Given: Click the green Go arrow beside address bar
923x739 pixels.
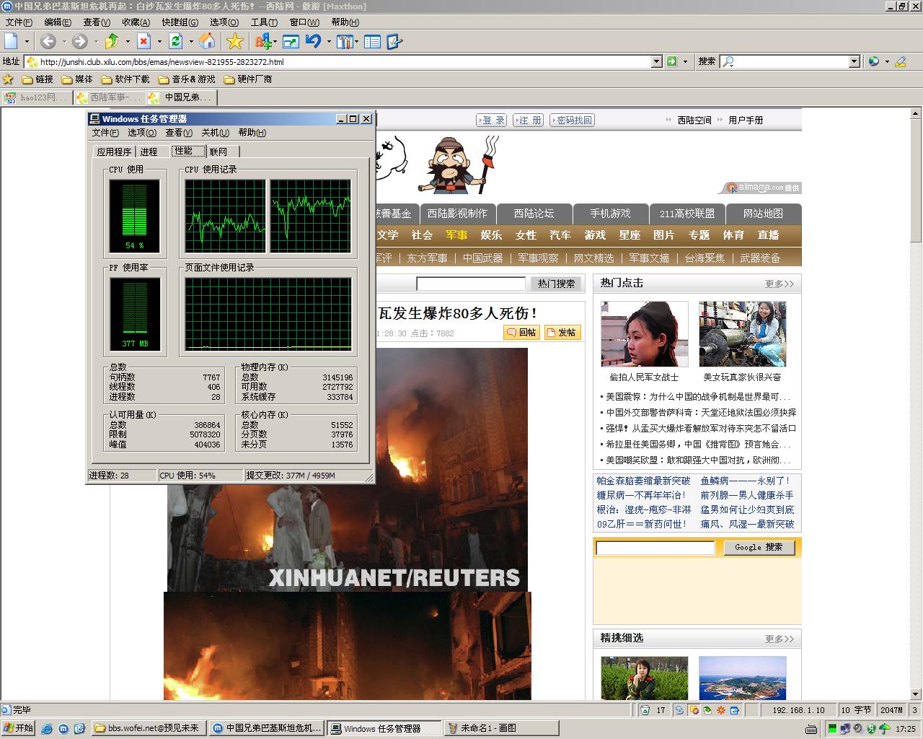Looking at the screenshot, I should [672, 62].
